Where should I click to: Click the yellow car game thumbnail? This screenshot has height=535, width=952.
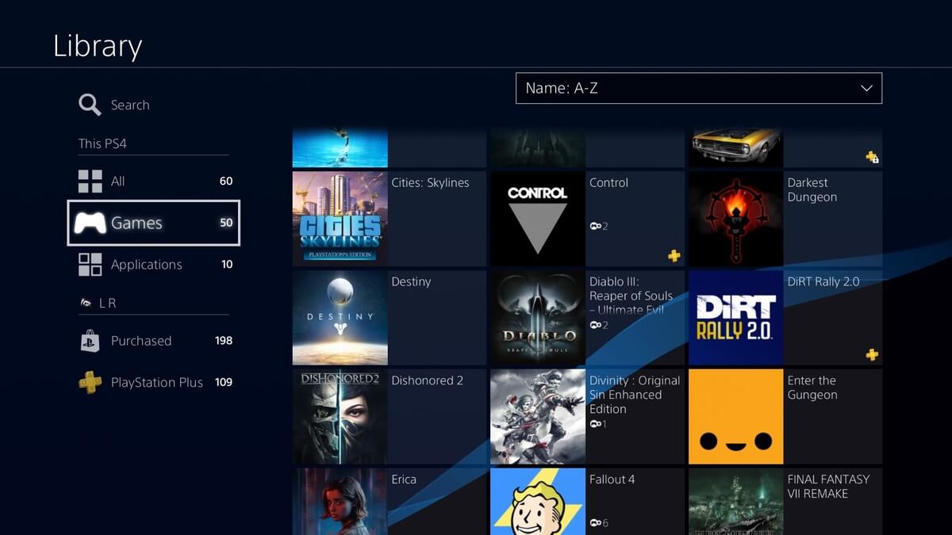tap(735, 147)
